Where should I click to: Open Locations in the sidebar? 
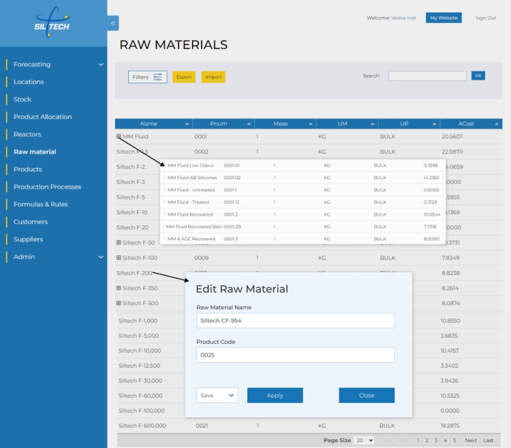click(x=29, y=82)
